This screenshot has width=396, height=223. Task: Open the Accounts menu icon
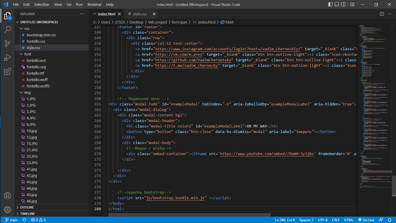point(8,195)
